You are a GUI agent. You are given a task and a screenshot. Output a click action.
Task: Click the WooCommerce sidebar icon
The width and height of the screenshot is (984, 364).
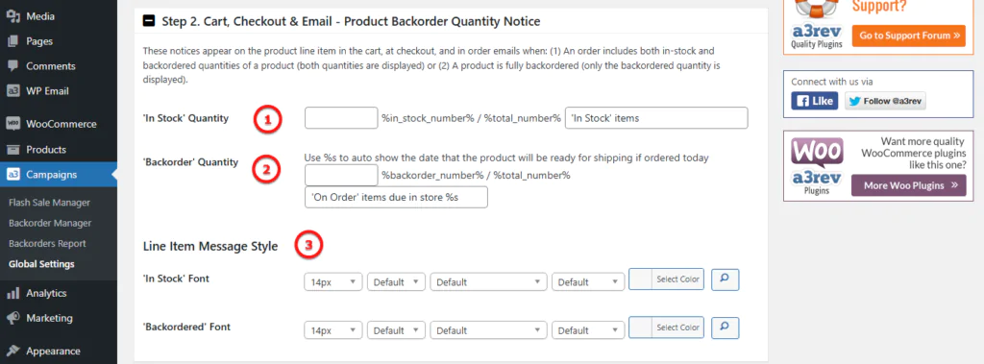coord(13,124)
